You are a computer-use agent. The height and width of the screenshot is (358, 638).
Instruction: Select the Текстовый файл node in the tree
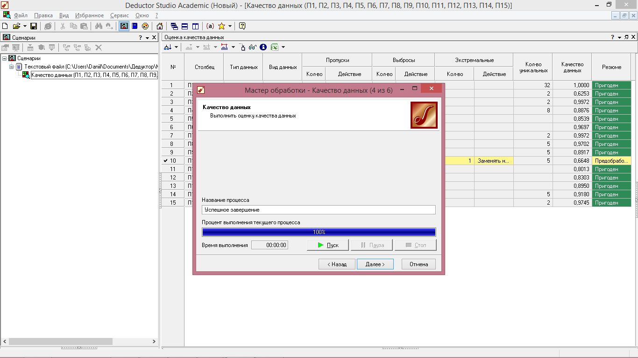tap(91, 67)
